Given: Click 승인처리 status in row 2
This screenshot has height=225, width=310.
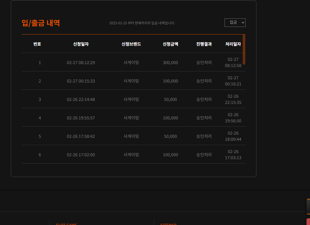Looking at the screenshot, I should tap(204, 81).
